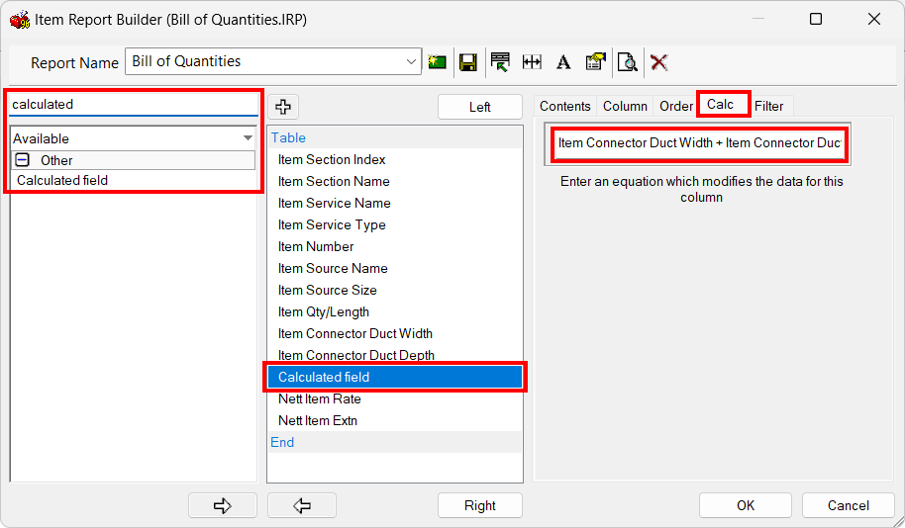Click the search field containing 'calculated'
Image resolution: width=905 pixels, height=528 pixels.
pos(134,105)
